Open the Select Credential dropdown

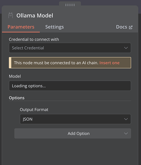coord(70,48)
